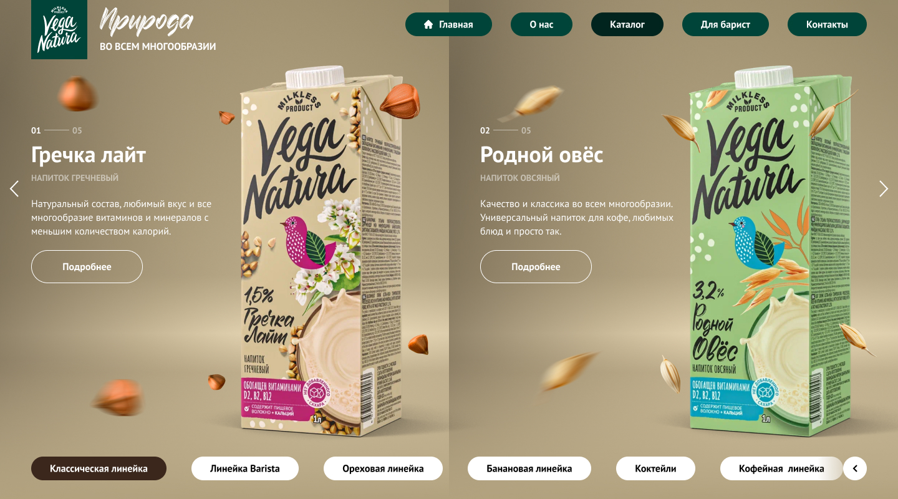Select the Линейка Barista tab
898x499 pixels.
click(x=245, y=468)
